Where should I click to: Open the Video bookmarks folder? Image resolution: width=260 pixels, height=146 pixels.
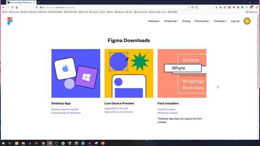129,12
